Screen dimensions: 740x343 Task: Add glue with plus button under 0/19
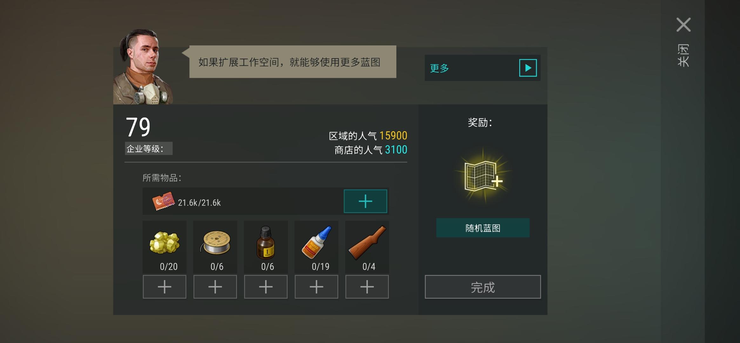pyautogui.click(x=316, y=287)
